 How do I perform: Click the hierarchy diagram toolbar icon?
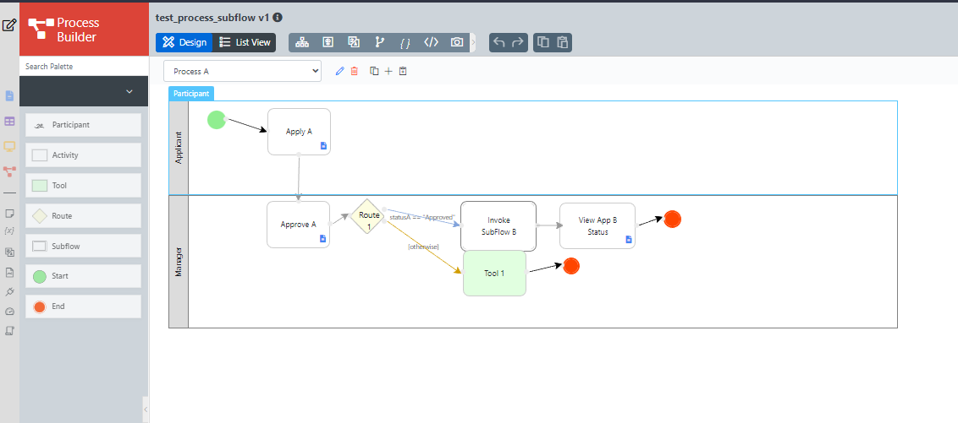coord(302,42)
